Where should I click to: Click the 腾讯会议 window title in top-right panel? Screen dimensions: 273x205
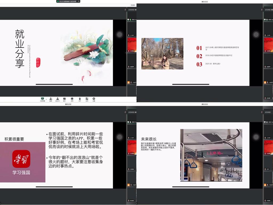click(x=205, y=2)
